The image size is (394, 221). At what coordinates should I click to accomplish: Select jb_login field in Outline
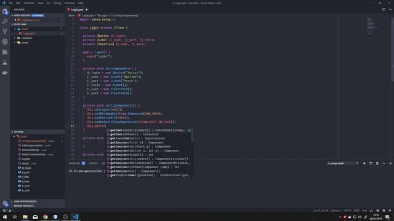[x=38, y=168]
